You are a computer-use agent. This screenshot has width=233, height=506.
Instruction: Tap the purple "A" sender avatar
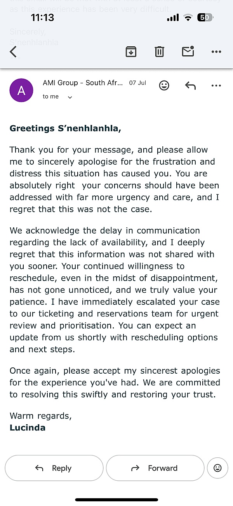21,90
